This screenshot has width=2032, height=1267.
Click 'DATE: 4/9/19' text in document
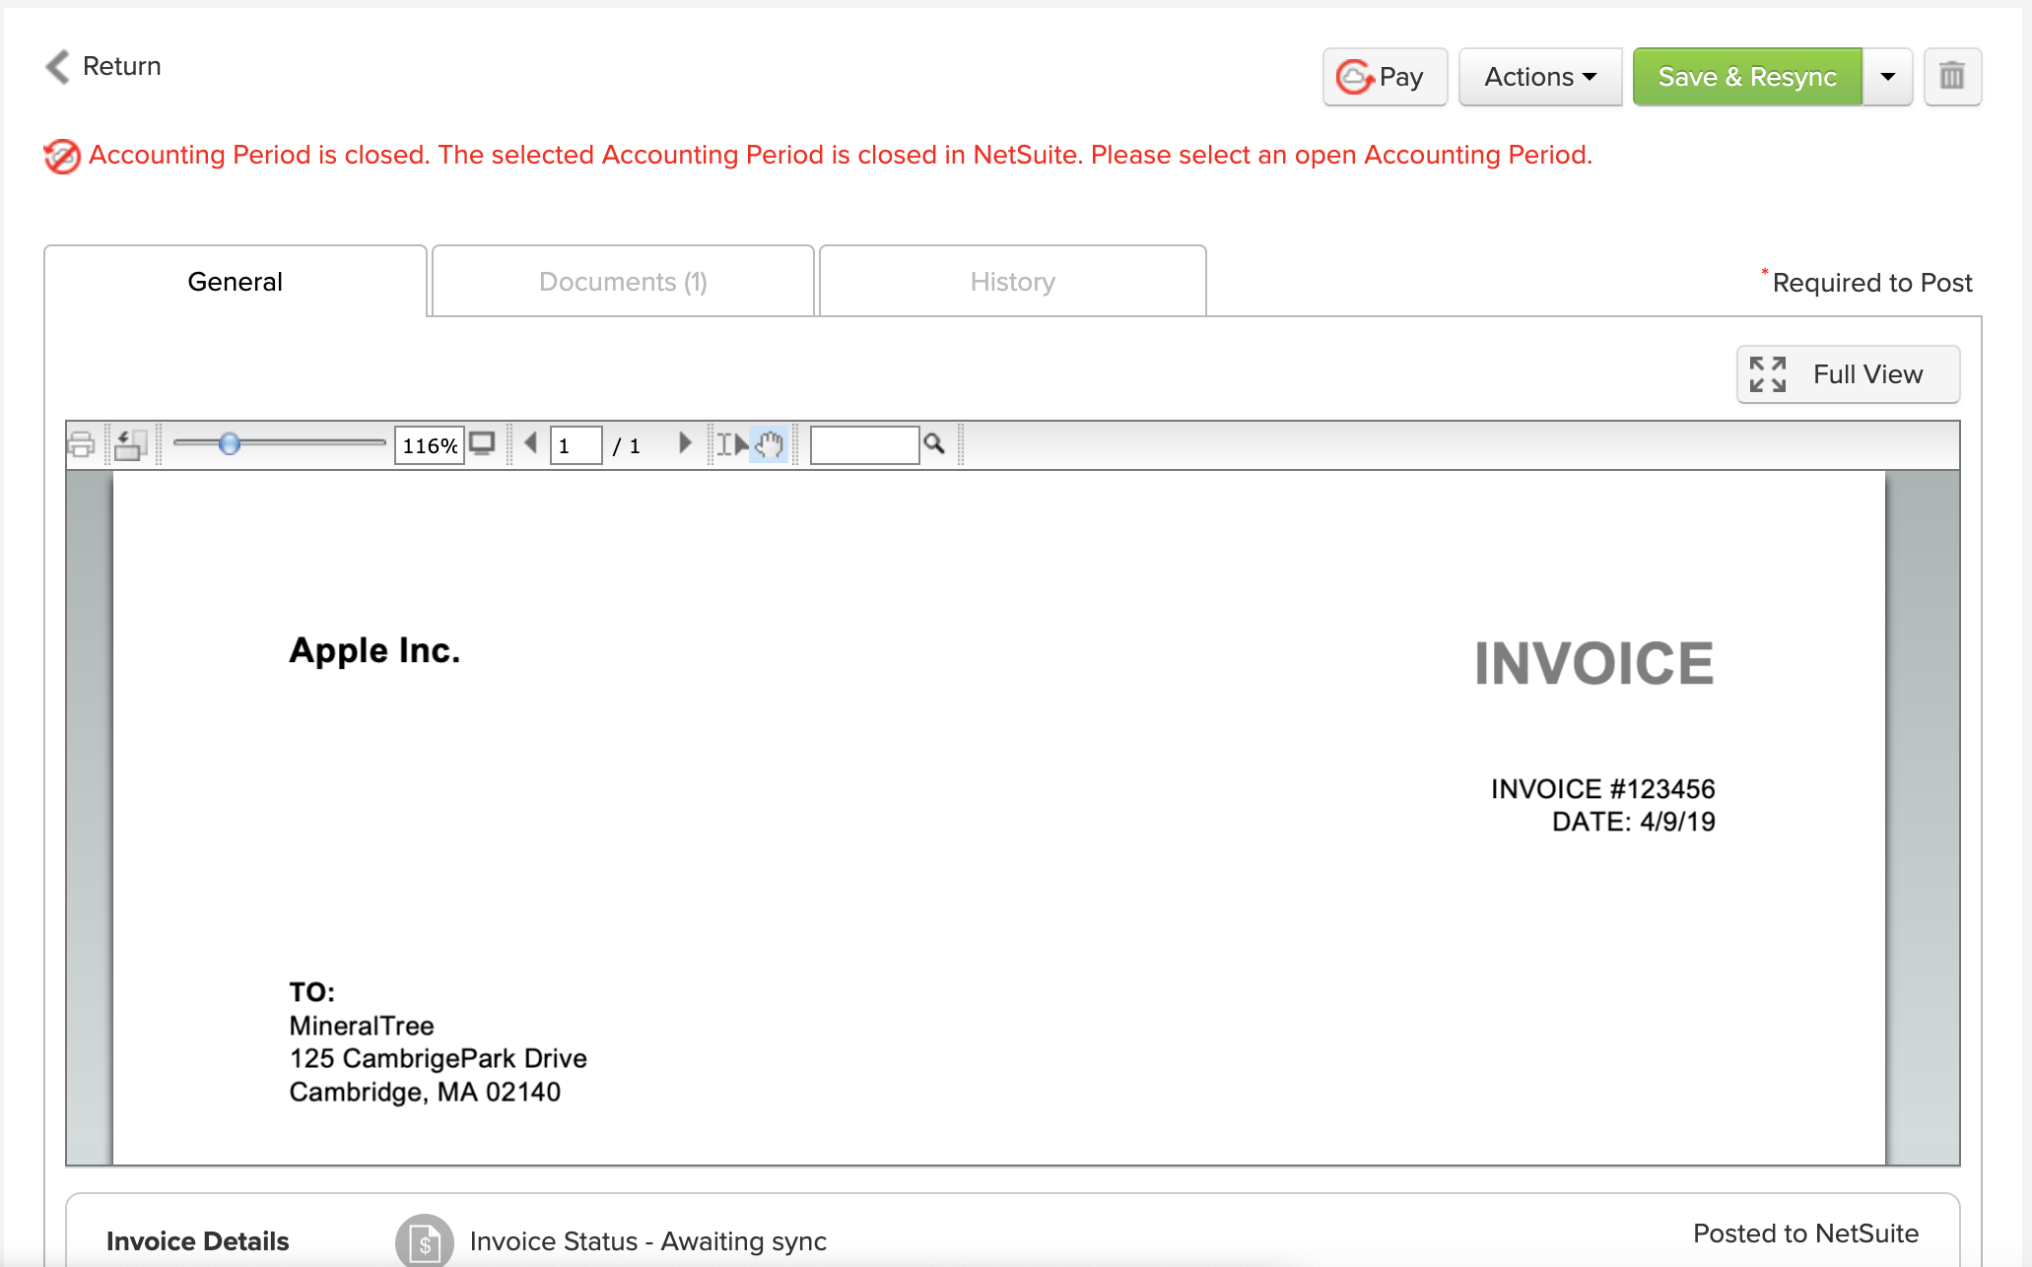coord(1634,822)
